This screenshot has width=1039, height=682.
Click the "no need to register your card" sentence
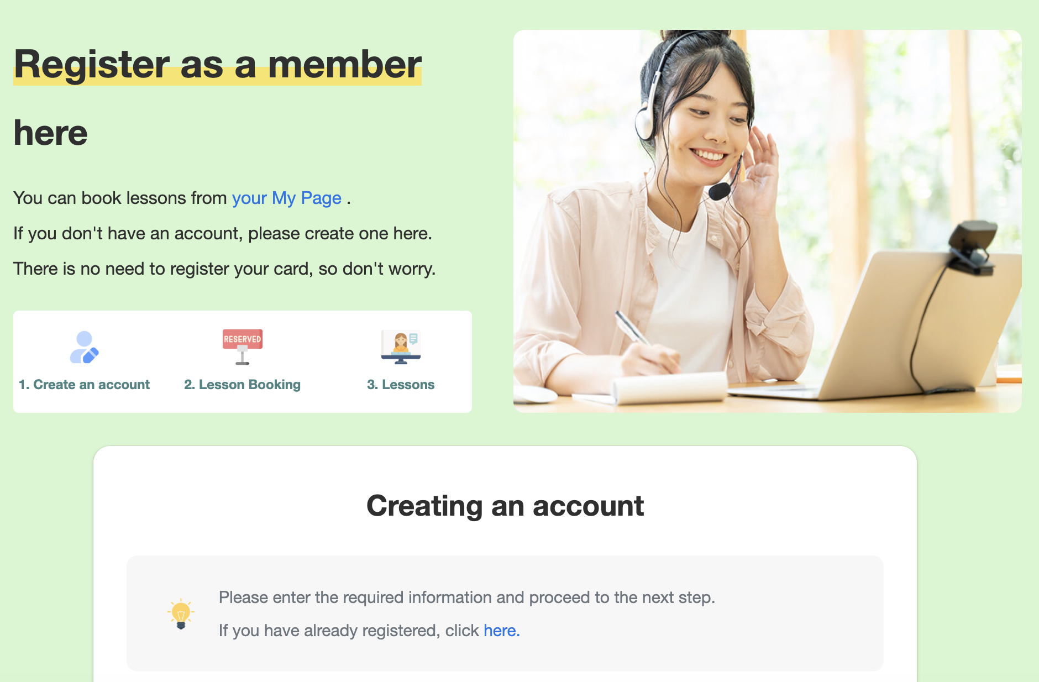tap(224, 269)
